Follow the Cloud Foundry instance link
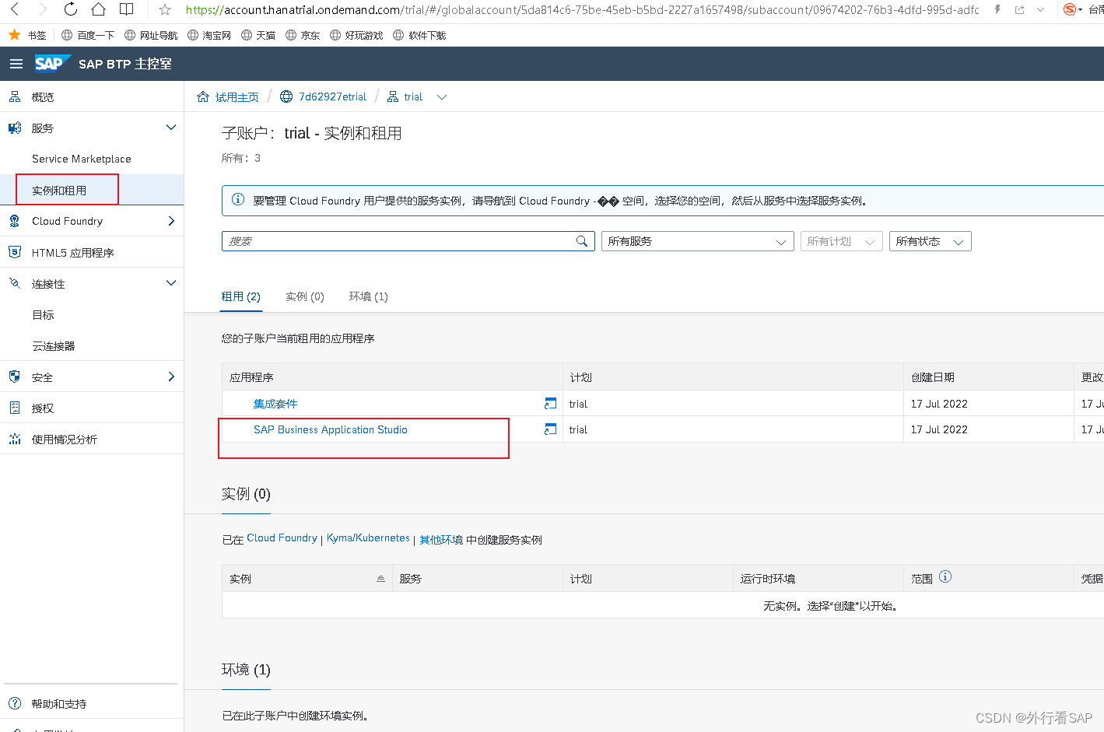This screenshot has width=1104, height=732. (282, 538)
